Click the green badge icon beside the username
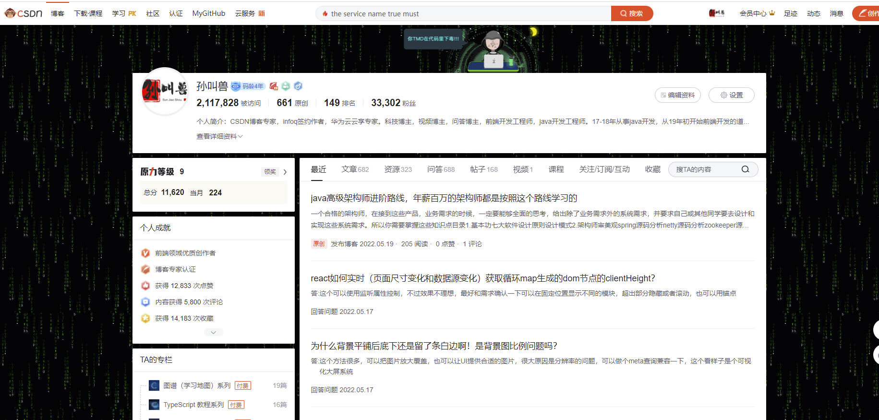The height and width of the screenshot is (420, 879). 286,86
